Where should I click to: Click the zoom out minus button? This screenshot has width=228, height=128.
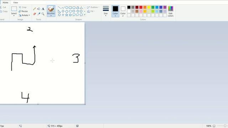coord(214,126)
